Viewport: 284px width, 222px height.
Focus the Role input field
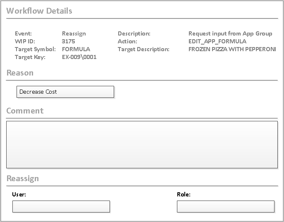click(x=225, y=206)
